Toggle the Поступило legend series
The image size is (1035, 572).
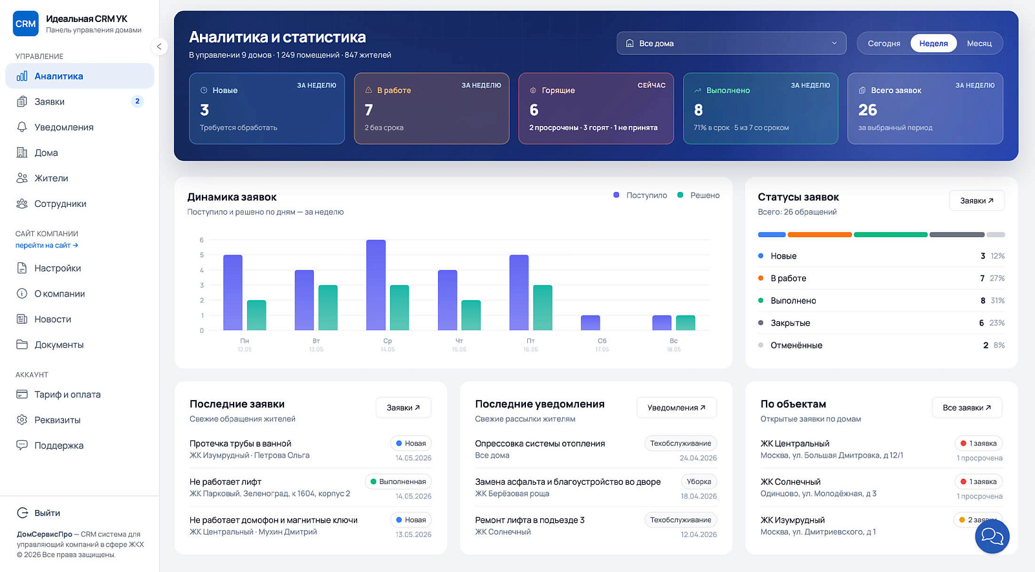[640, 195]
